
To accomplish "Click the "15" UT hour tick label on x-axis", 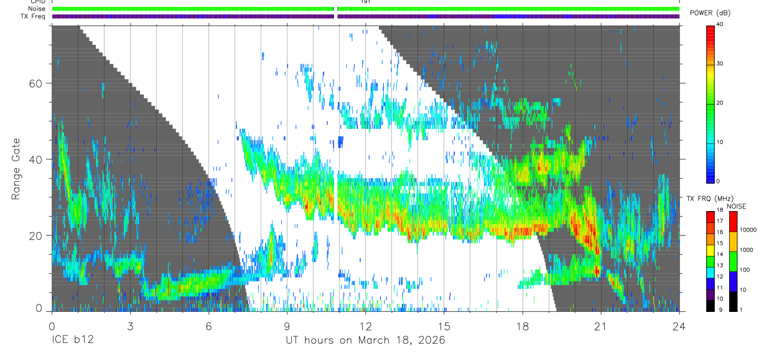I will [444, 326].
